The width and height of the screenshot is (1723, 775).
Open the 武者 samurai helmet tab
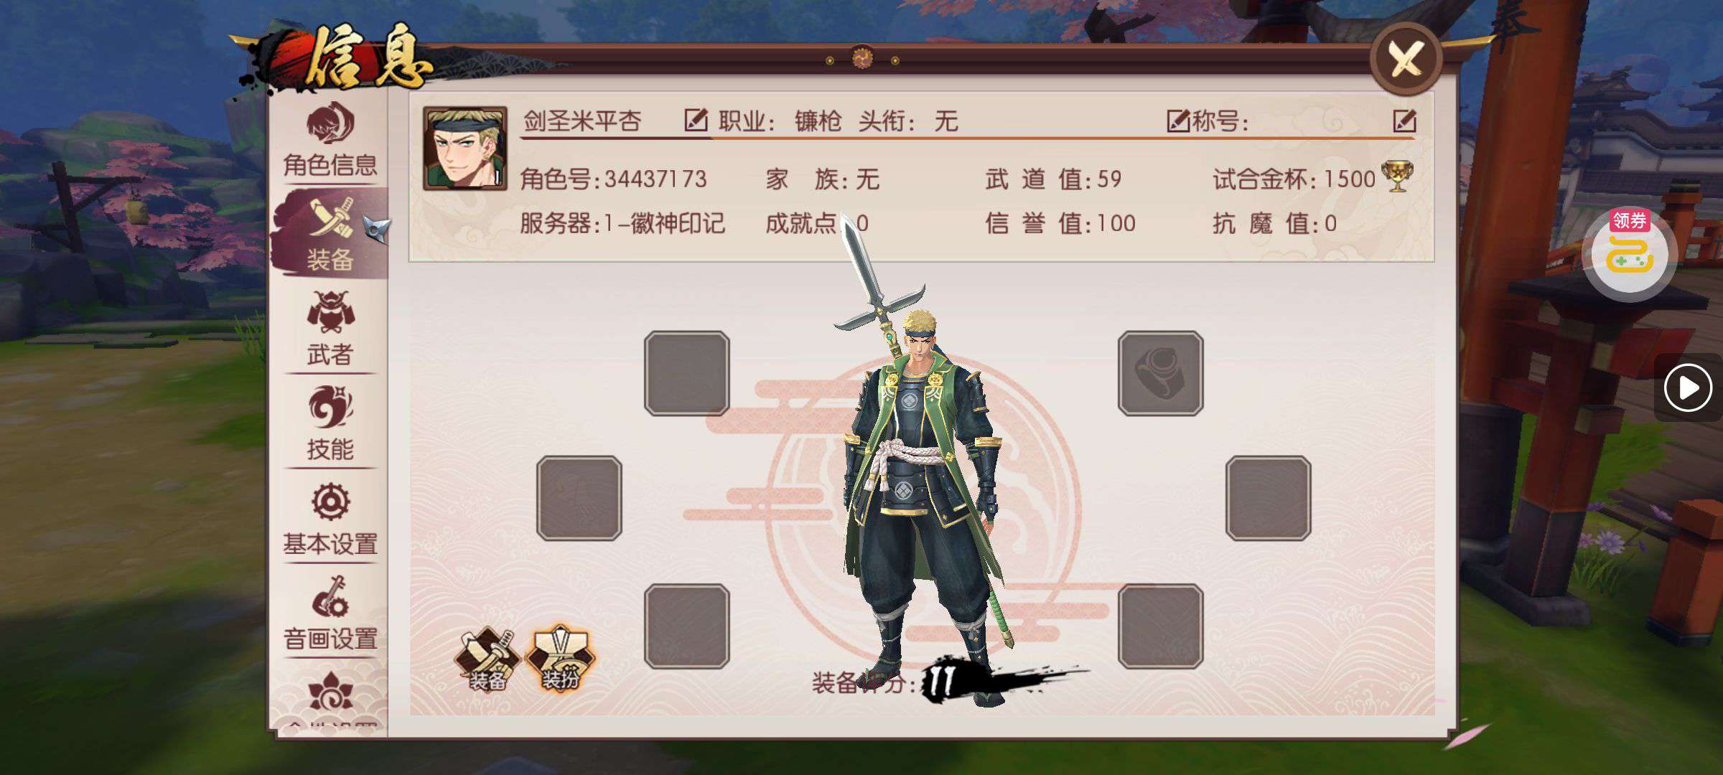330,329
